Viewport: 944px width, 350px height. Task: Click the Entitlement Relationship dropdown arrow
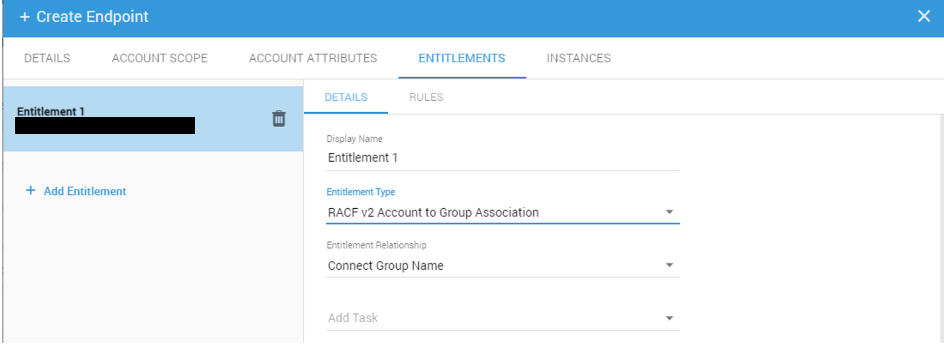point(669,266)
